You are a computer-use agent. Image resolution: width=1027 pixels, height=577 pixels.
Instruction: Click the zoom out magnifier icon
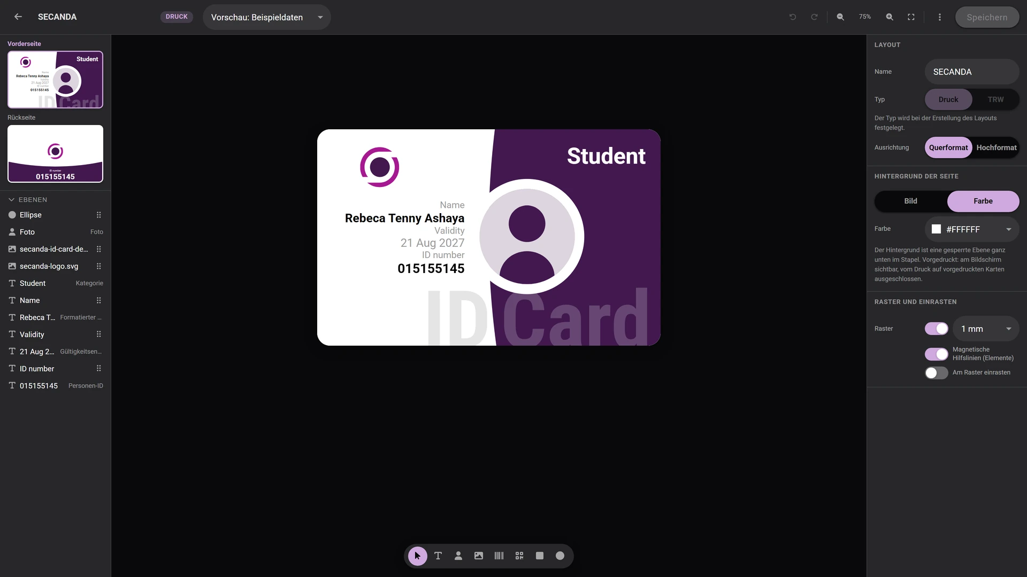[840, 17]
